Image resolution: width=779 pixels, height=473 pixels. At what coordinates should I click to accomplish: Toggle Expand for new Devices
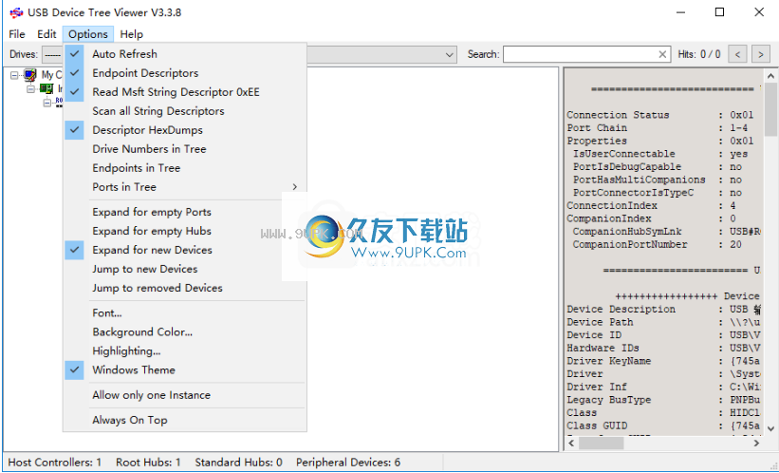click(185, 250)
